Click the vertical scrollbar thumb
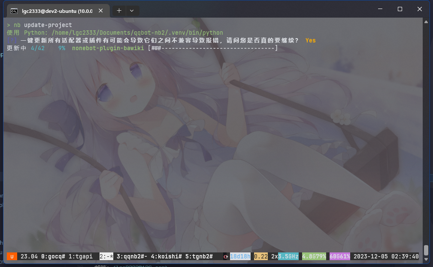The image size is (433, 267). tap(426, 250)
